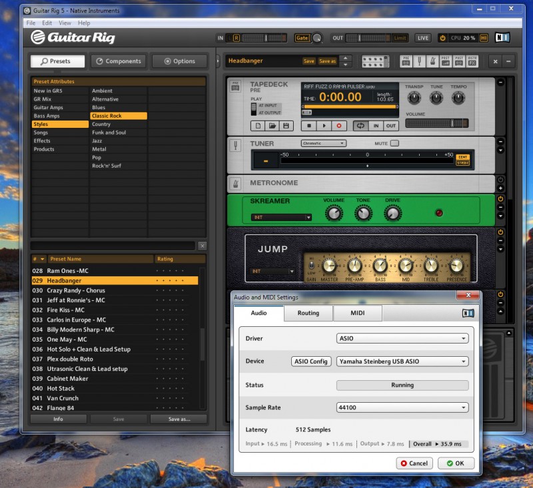Toggle loop mode in Tapedeck Pre
Image resolution: width=533 pixels, height=488 pixels.
tap(360, 126)
